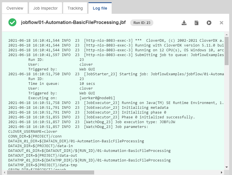
Task: Click the log's scroll up arrow
Action: (x=227, y=35)
